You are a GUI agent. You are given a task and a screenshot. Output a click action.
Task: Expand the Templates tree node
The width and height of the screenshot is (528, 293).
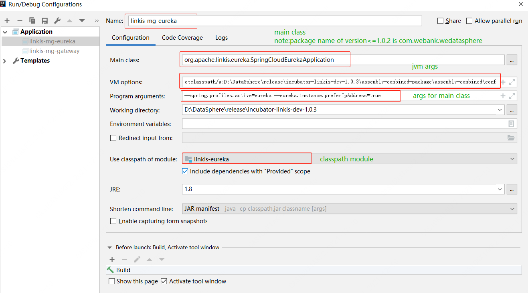[5, 61]
